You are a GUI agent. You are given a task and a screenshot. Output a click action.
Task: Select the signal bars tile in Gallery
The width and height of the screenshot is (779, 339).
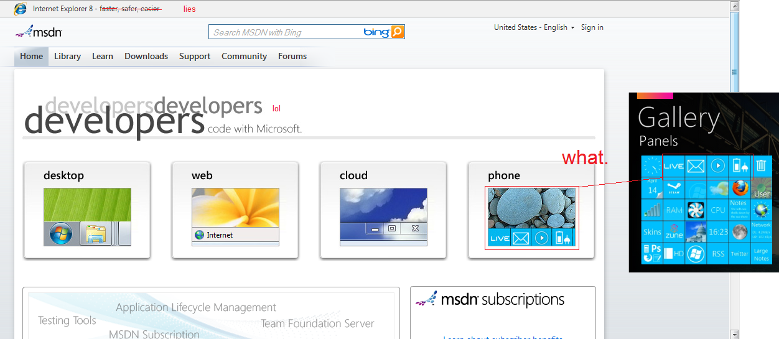click(x=652, y=210)
